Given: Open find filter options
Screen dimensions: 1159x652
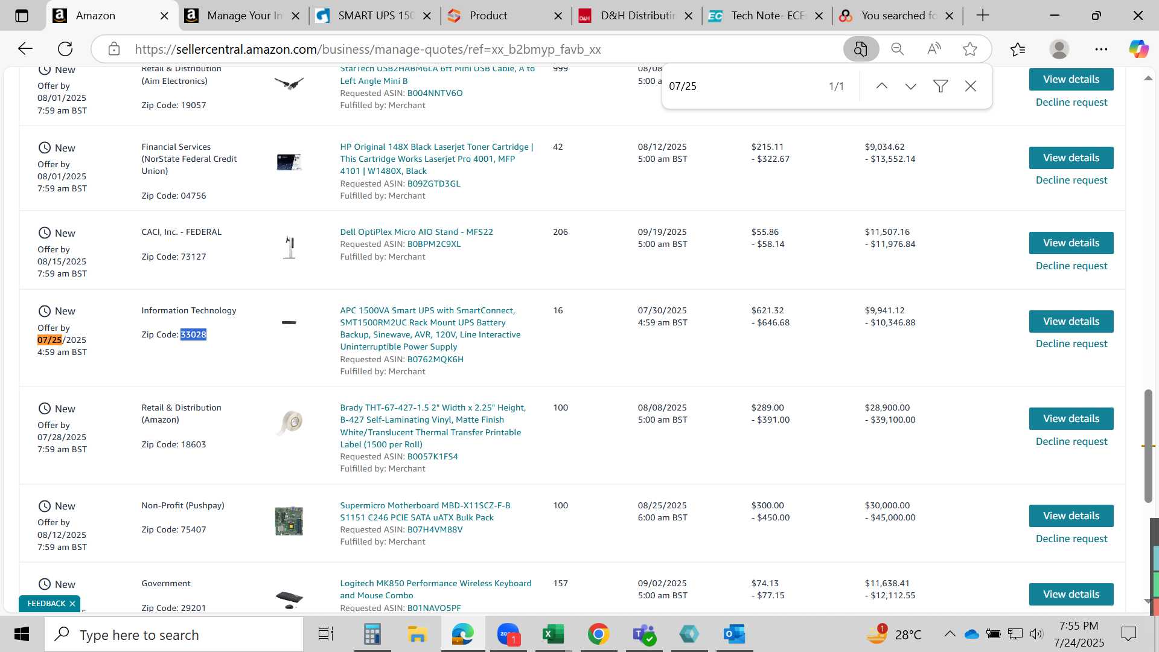Looking at the screenshot, I should pos(940,86).
